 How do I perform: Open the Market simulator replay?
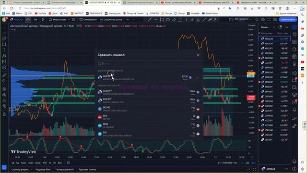pos(111,20)
